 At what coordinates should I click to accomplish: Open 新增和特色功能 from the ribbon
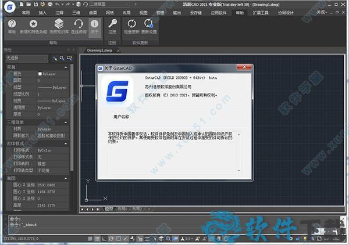[33, 24]
